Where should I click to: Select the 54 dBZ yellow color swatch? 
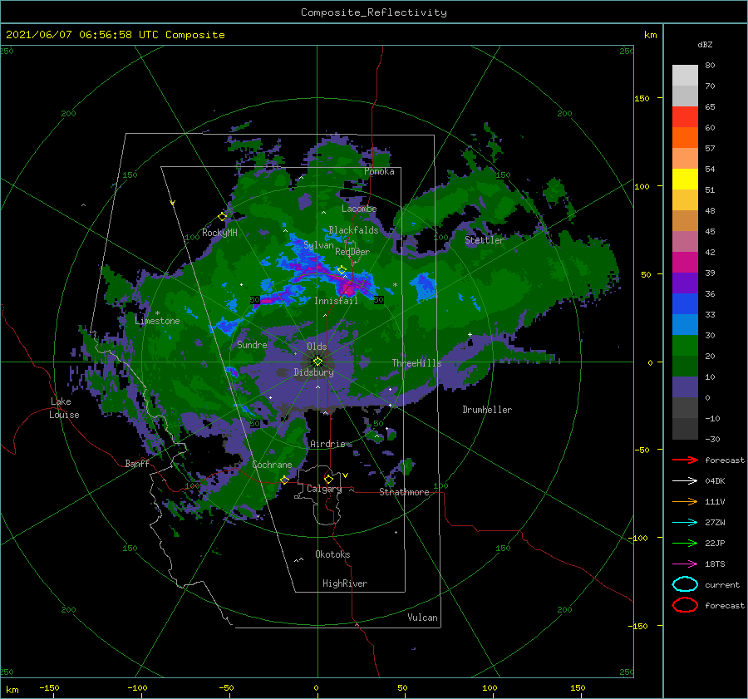(x=685, y=180)
